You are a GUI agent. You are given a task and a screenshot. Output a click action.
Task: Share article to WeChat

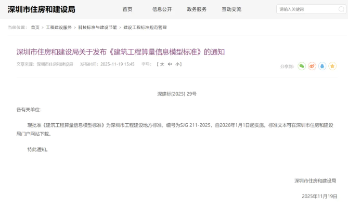coord(302,66)
